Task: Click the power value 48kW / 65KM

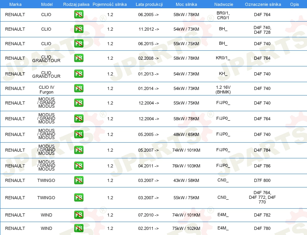Action: click(186, 134)
